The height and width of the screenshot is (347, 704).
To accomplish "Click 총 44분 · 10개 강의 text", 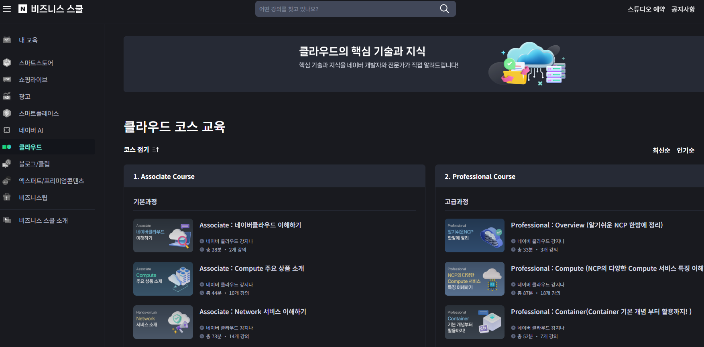I will 228,293.
